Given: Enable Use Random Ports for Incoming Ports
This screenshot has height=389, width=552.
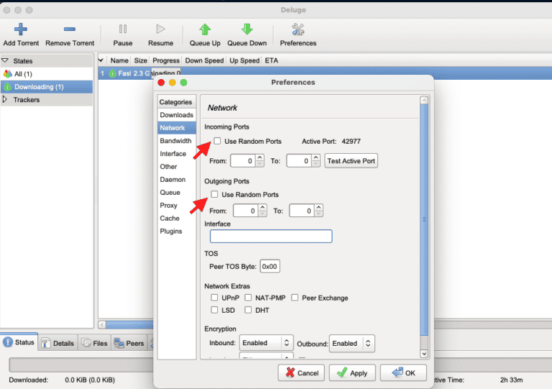Looking at the screenshot, I should tap(218, 142).
